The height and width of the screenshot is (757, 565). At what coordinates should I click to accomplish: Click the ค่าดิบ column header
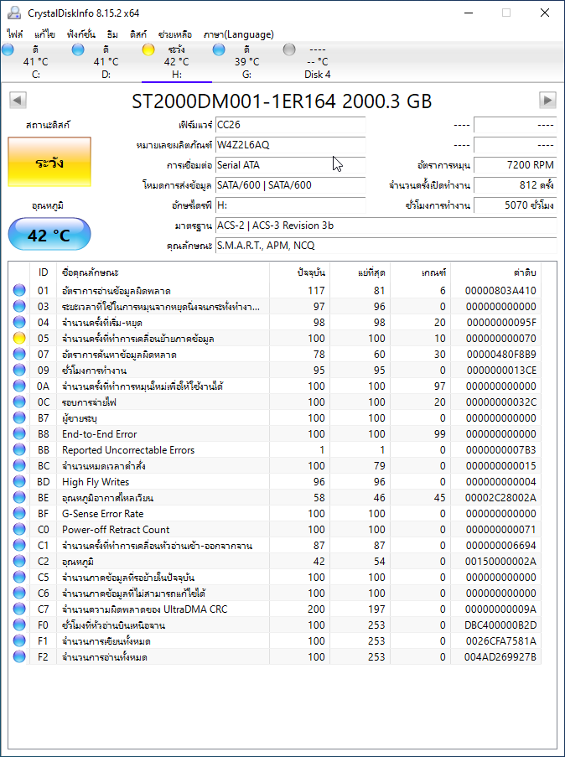(x=496, y=272)
